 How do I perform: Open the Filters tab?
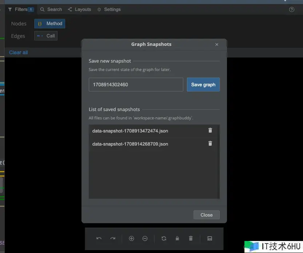click(21, 9)
